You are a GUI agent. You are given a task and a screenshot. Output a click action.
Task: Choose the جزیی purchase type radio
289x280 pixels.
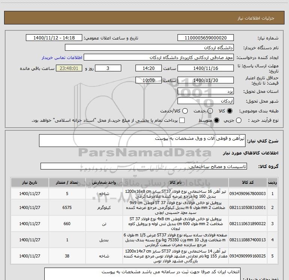[x=238, y=120]
